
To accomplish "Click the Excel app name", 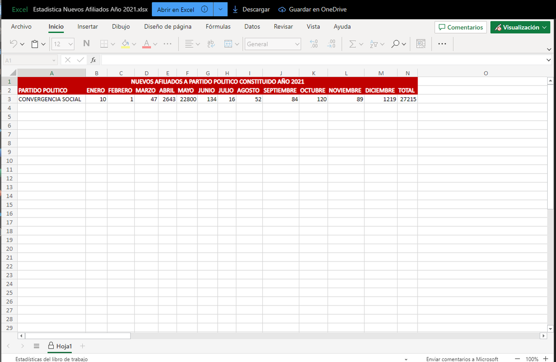I will click(x=19, y=9).
